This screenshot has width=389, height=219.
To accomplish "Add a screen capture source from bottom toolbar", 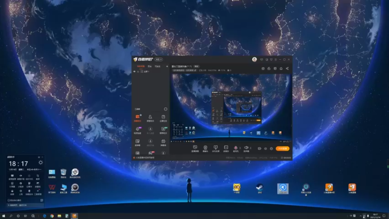I will pyautogui.click(x=195, y=148).
